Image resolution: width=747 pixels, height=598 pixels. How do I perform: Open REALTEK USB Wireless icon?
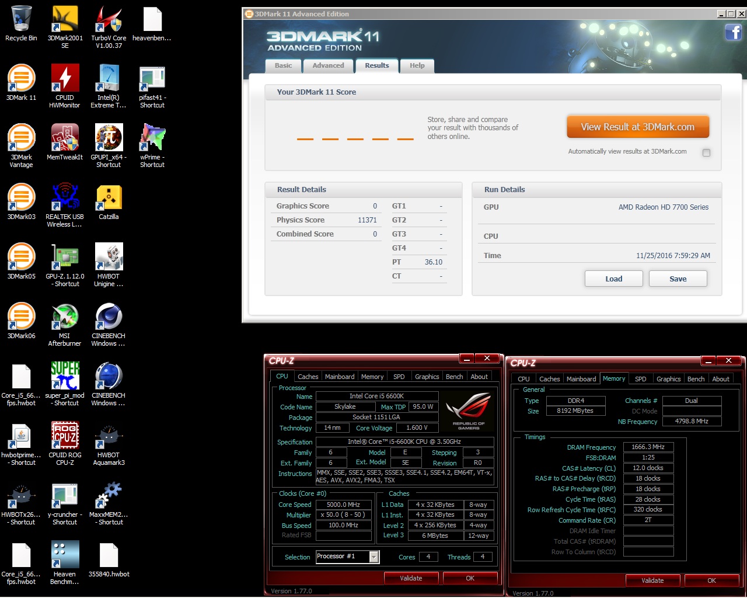pyautogui.click(x=65, y=197)
